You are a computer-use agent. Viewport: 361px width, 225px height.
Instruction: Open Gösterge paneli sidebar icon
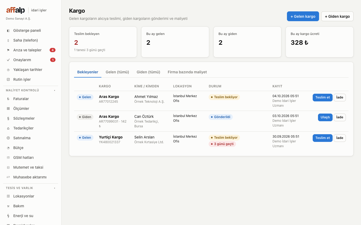pyautogui.click(x=8, y=30)
